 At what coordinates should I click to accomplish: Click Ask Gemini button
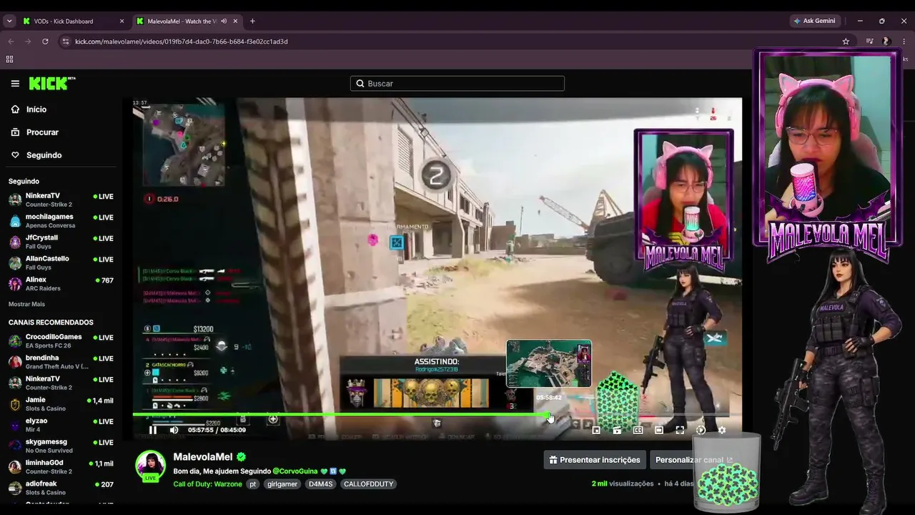(814, 21)
